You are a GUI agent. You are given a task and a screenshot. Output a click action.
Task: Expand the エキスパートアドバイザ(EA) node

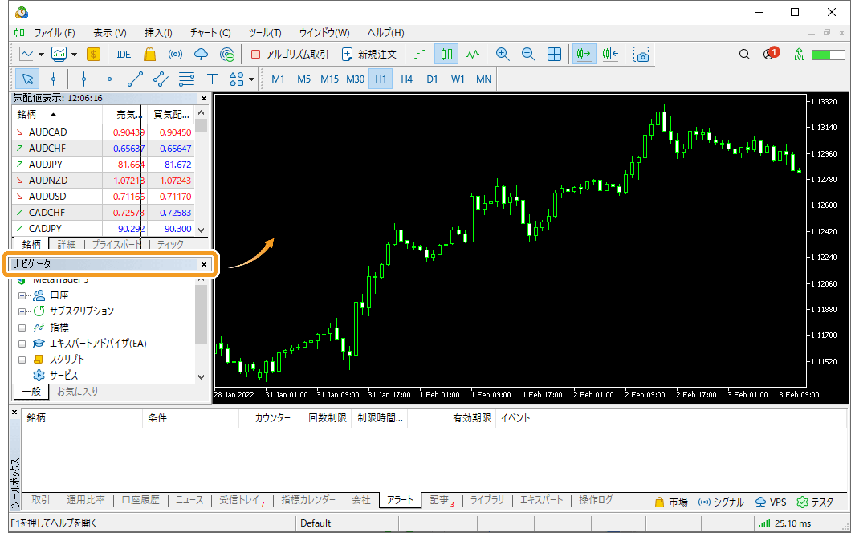(x=22, y=344)
